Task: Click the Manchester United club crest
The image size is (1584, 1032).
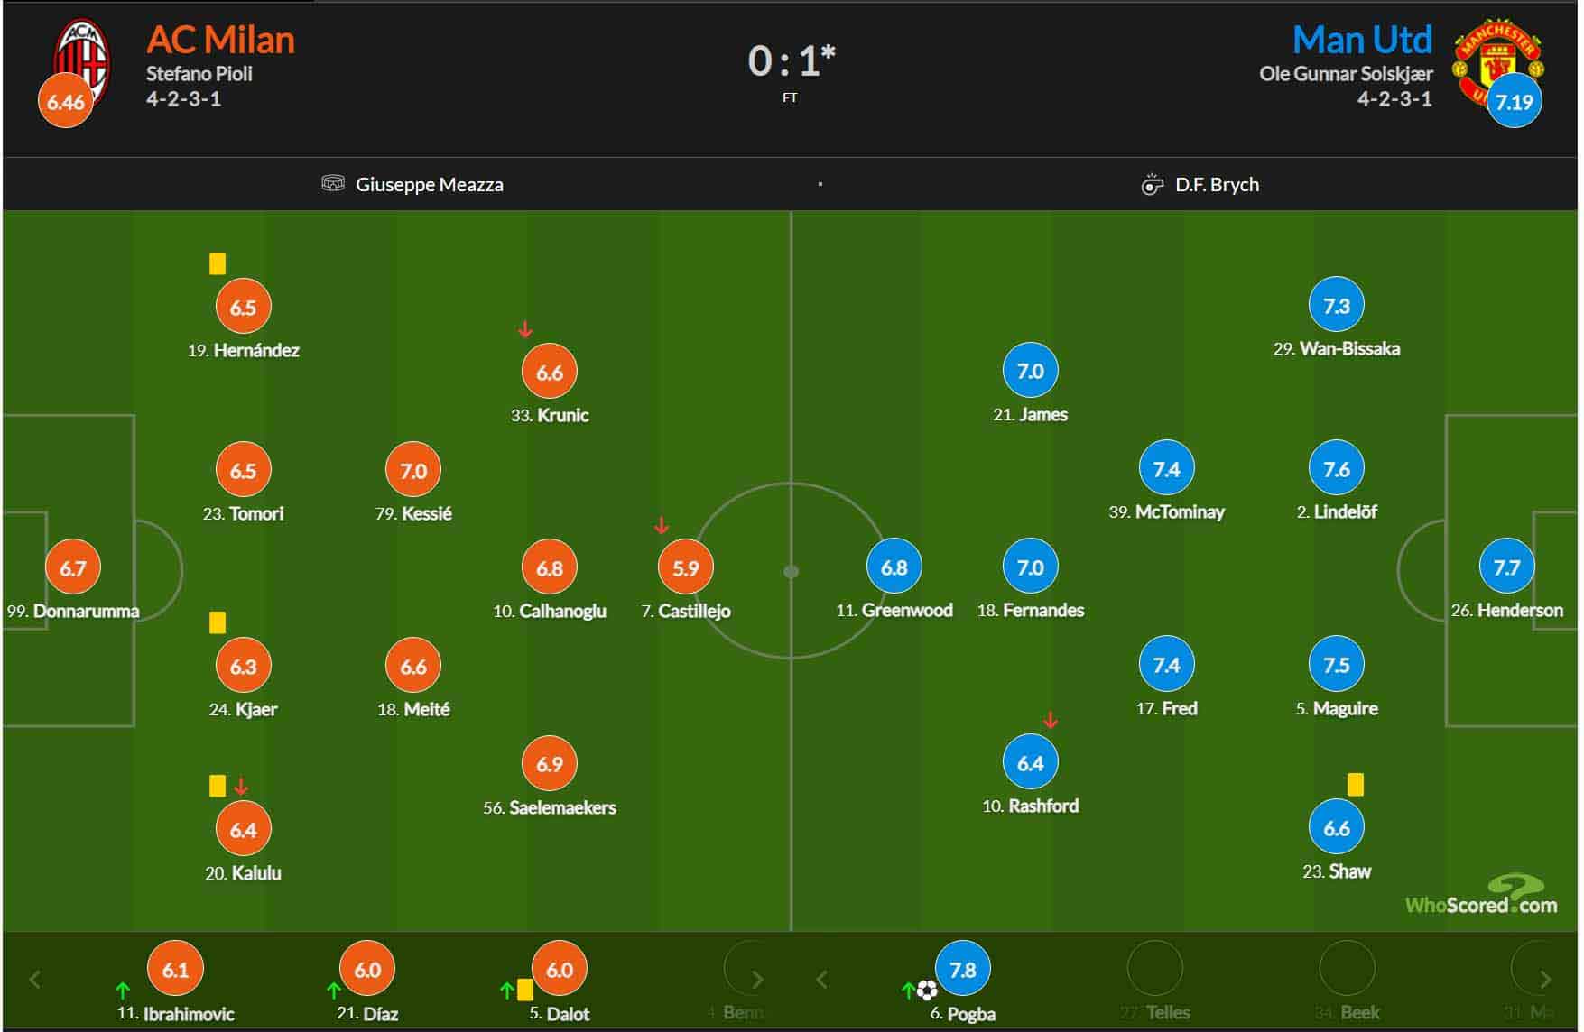Action: (x=1497, y=63)
